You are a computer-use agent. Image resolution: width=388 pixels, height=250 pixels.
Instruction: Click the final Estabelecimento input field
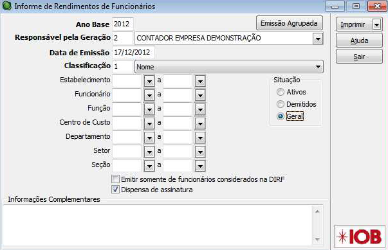click(178, 81)
